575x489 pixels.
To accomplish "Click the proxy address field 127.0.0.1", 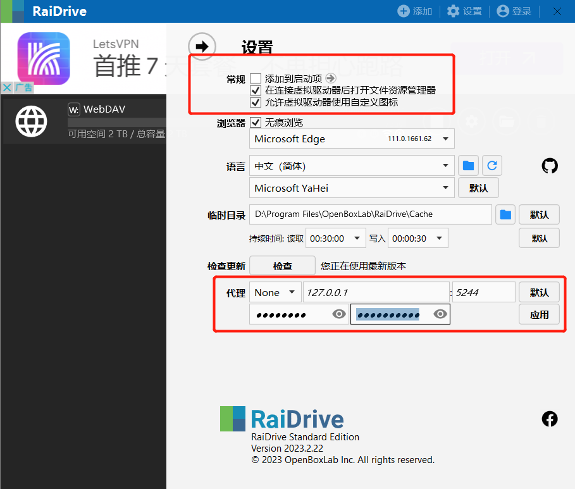I will pyautogui.click(x=376, y=292).
